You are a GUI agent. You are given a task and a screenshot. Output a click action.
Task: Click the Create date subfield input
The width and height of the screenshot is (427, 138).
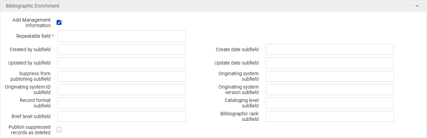point(329,49)
